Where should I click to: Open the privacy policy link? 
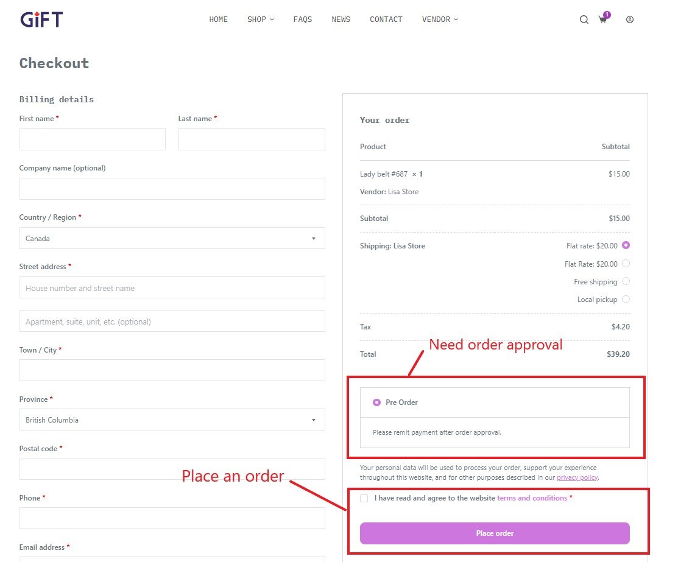[x=576, y=477]
